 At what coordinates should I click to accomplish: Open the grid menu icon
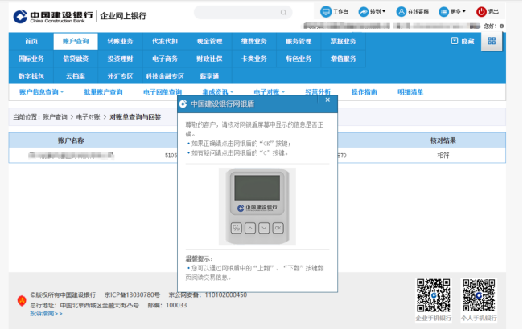492,41
